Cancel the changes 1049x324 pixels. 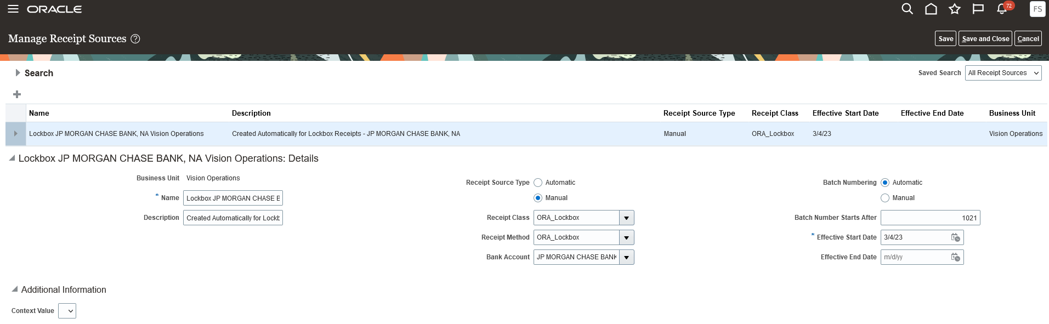[x=1028, y=39]
